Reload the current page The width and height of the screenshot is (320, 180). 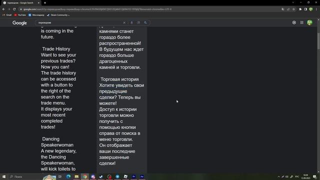tap(14, 9)
